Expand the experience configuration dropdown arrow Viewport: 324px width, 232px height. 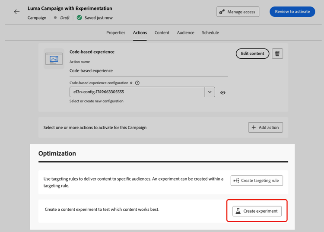tap(210, 92)
